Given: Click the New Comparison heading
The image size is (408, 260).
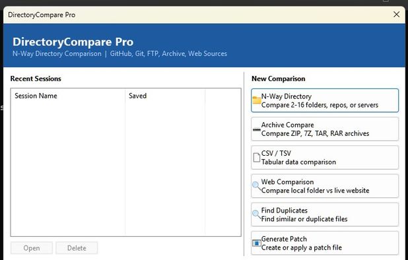Looking at the screenshot, I should (278, 79).
